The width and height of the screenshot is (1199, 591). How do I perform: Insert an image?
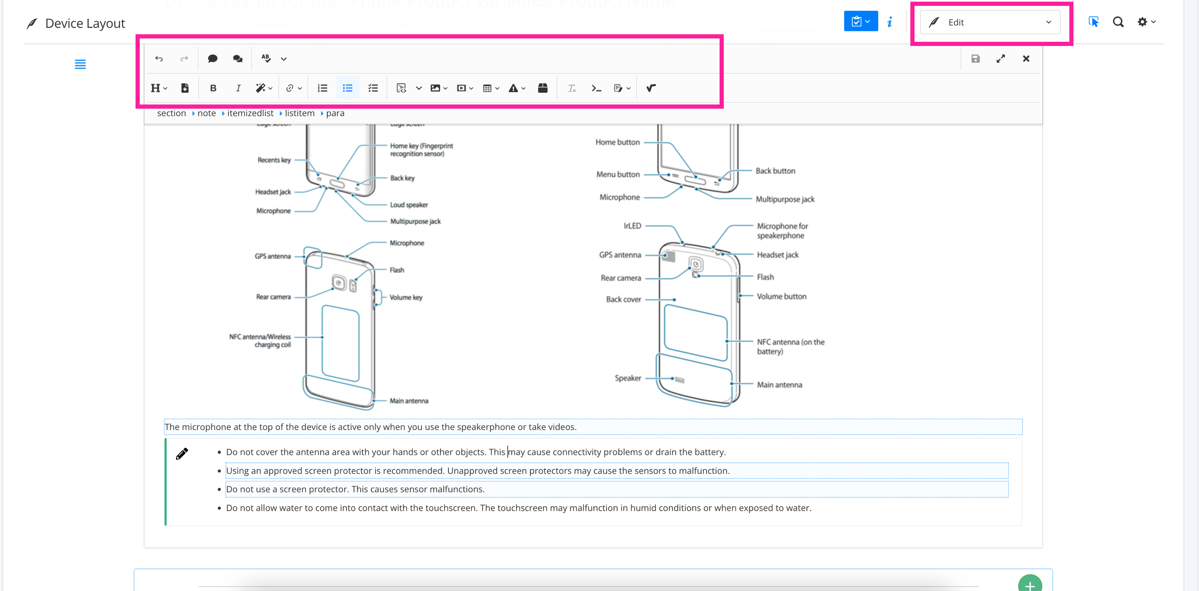click(435, 88)
